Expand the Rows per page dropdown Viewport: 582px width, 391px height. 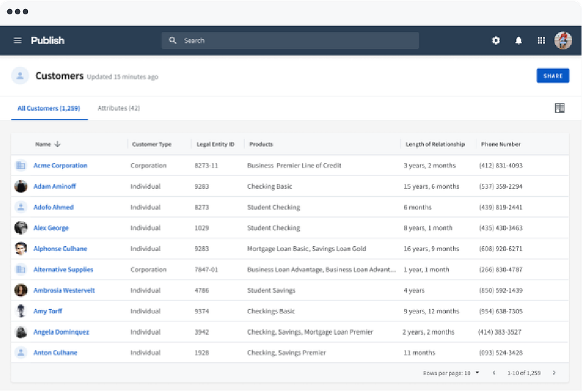click(477, 373)
